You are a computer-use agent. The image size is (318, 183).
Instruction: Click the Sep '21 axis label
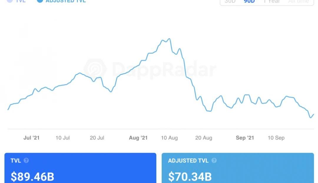[x=245, y=138]
